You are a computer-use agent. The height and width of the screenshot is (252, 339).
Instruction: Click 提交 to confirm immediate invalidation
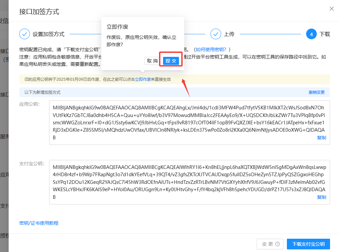point(170,60)
